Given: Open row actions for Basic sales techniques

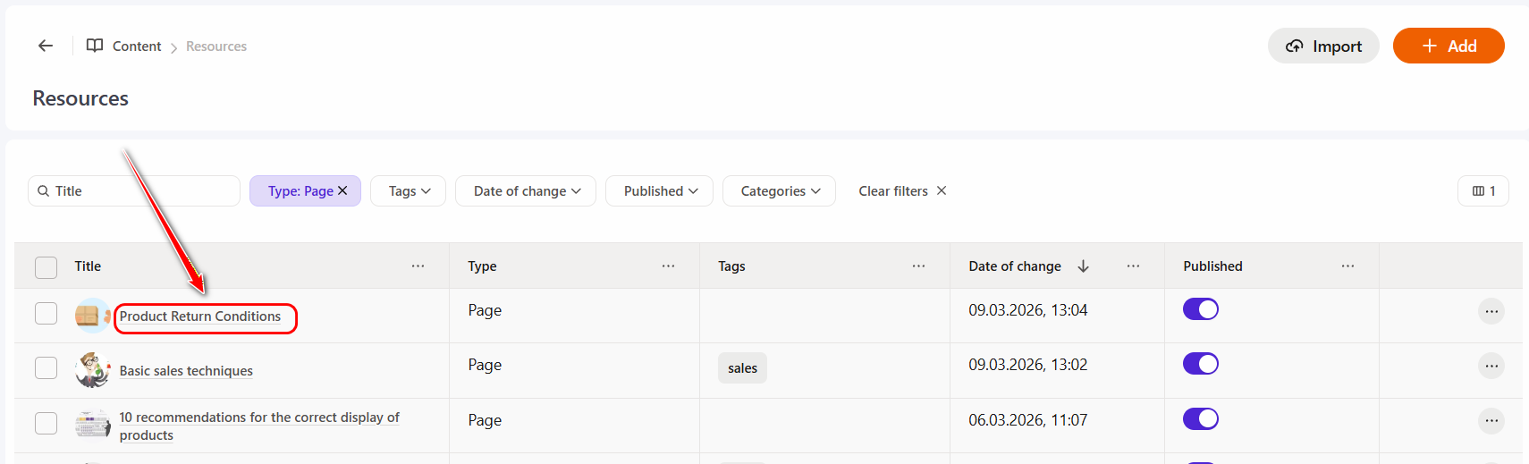Looking at the screenshot, I should point(1491,366).
